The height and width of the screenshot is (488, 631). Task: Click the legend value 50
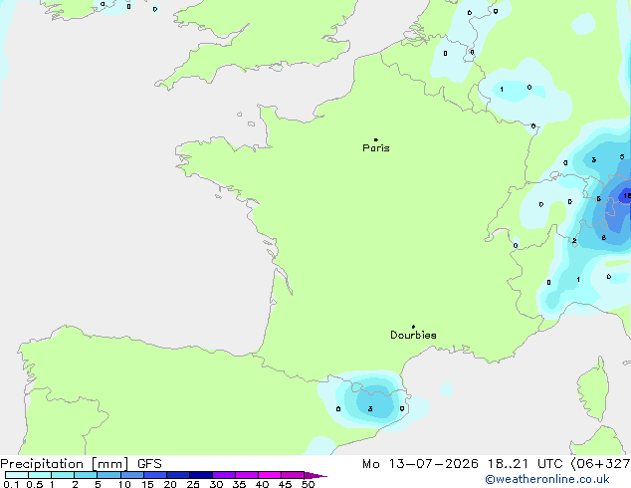click(308, 484)
